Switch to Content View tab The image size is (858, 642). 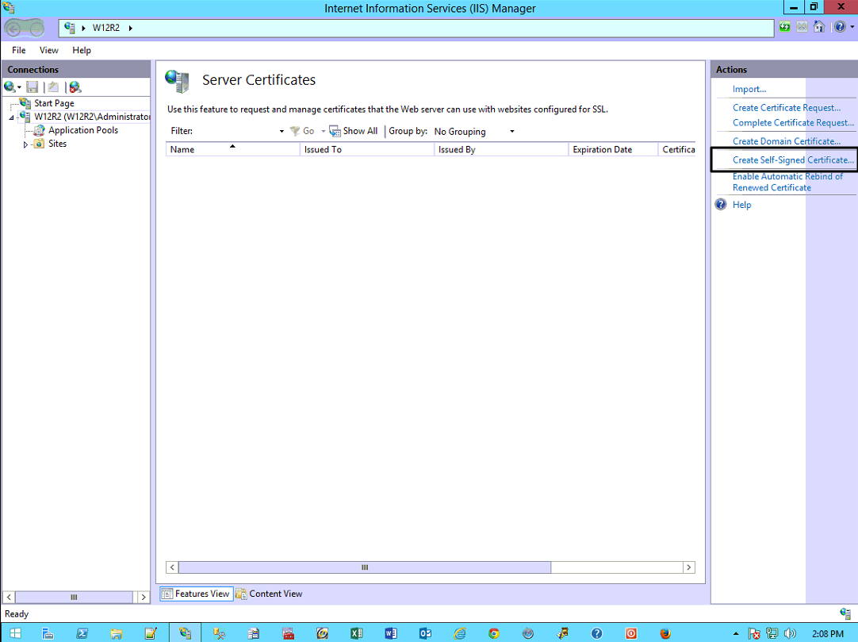(x=269, y=594)
